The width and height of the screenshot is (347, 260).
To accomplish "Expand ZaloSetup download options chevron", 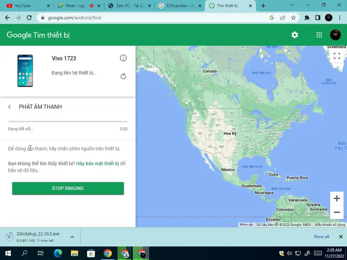I will (72, 237).
